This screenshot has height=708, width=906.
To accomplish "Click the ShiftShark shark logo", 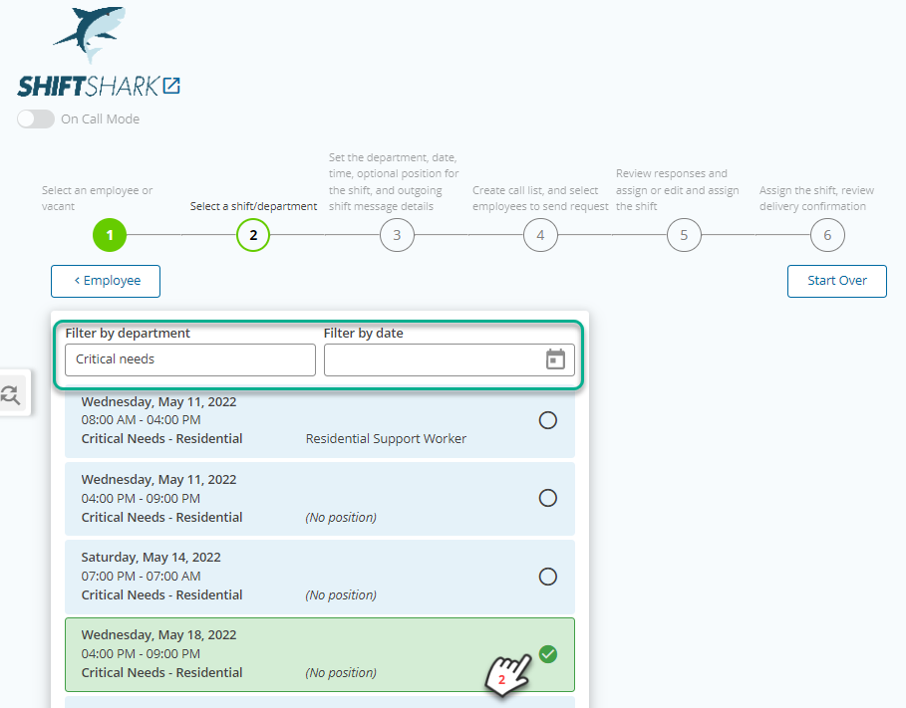I will 90,35.
